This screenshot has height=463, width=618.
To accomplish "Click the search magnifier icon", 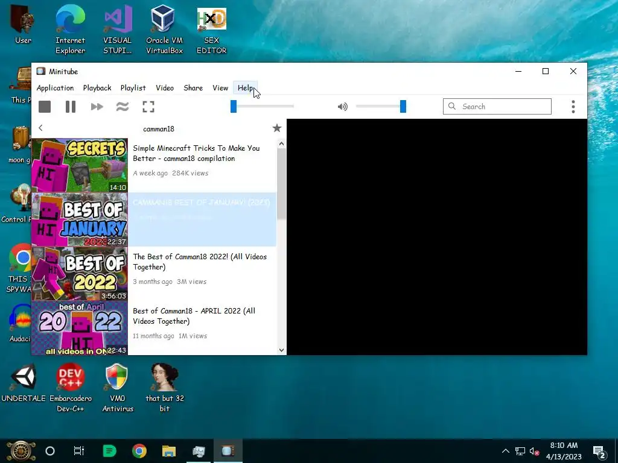I will [x=452, y=106].
